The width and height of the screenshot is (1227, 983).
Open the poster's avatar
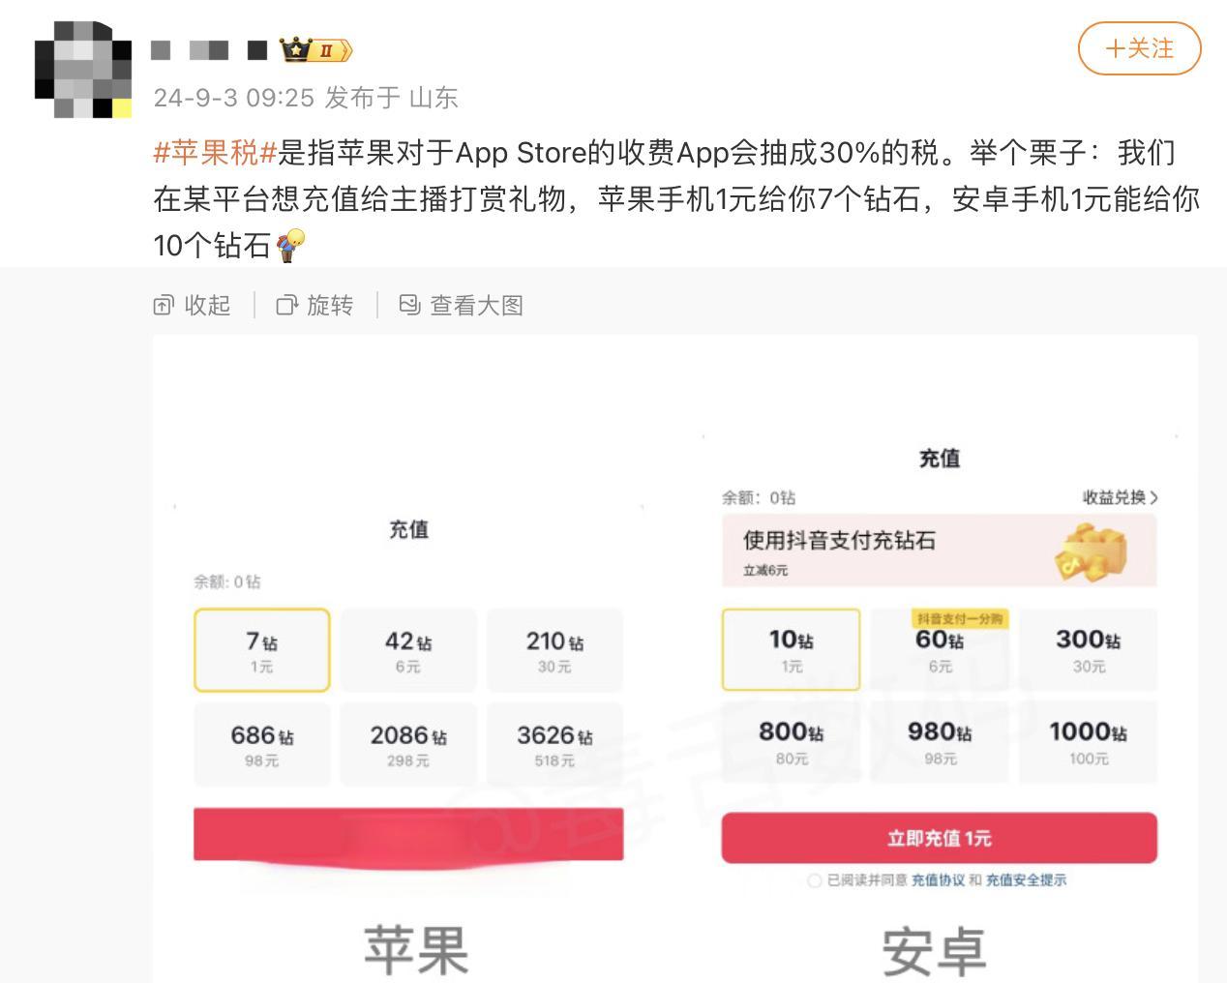click(83, 69)
